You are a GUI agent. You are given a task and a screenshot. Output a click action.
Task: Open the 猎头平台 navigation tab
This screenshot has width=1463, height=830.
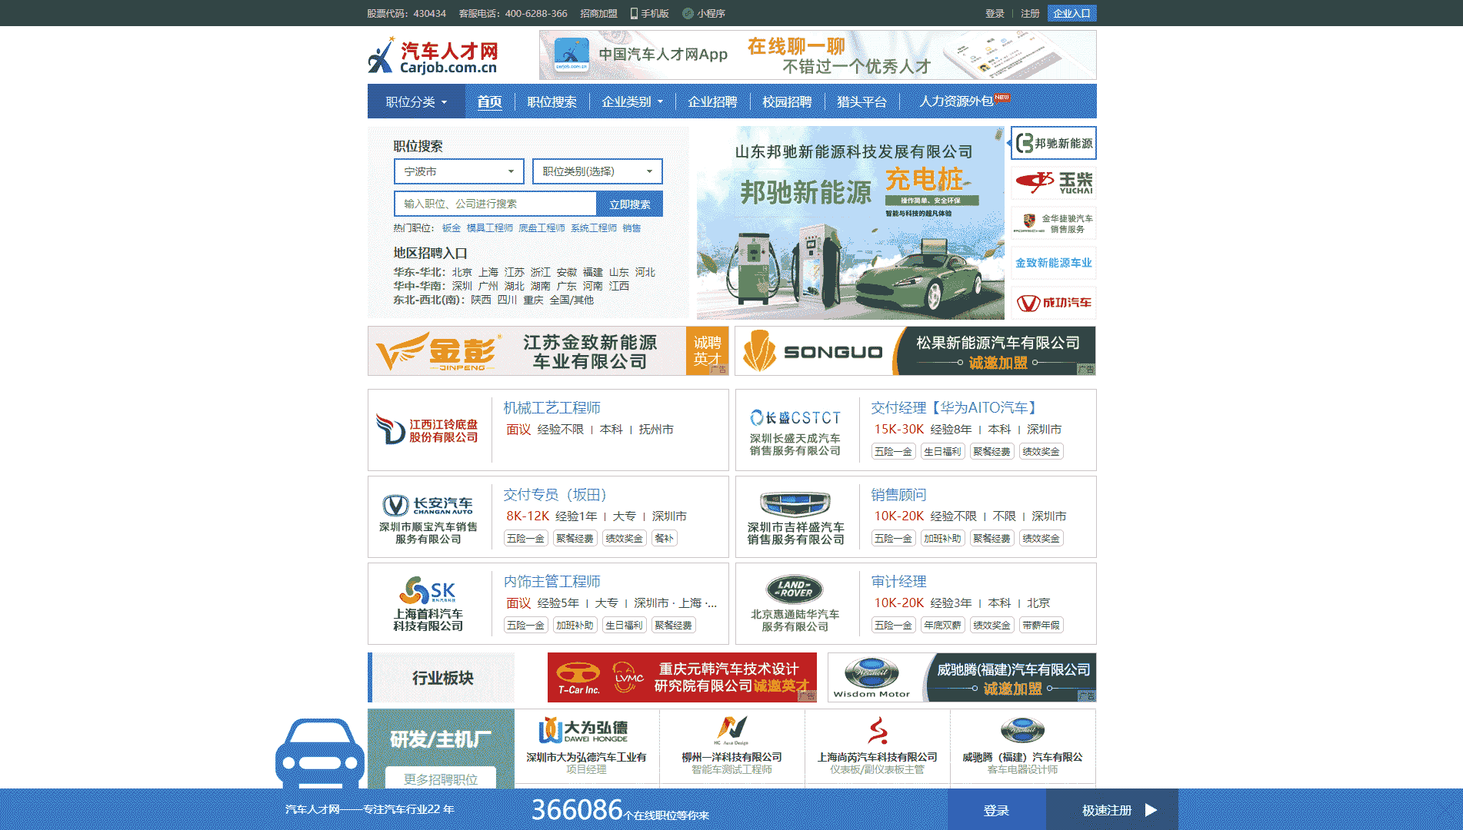click(861, 101)
